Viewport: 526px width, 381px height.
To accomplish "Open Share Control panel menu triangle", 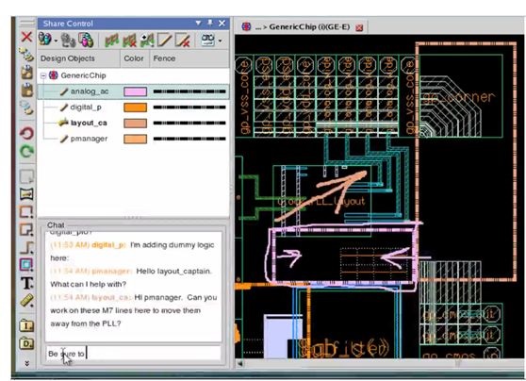I will 198,23.
